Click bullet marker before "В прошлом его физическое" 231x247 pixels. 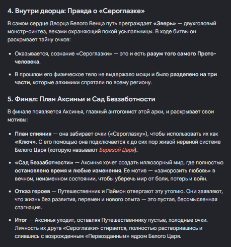click(10, 75)
